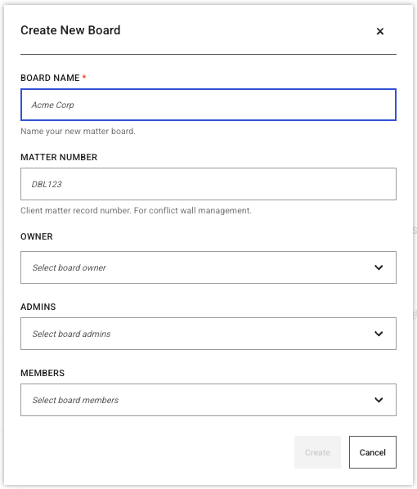The height and width of the screenshot is (489, 417).
Task: Focus the Board Name input field
Action: (208, 105)
